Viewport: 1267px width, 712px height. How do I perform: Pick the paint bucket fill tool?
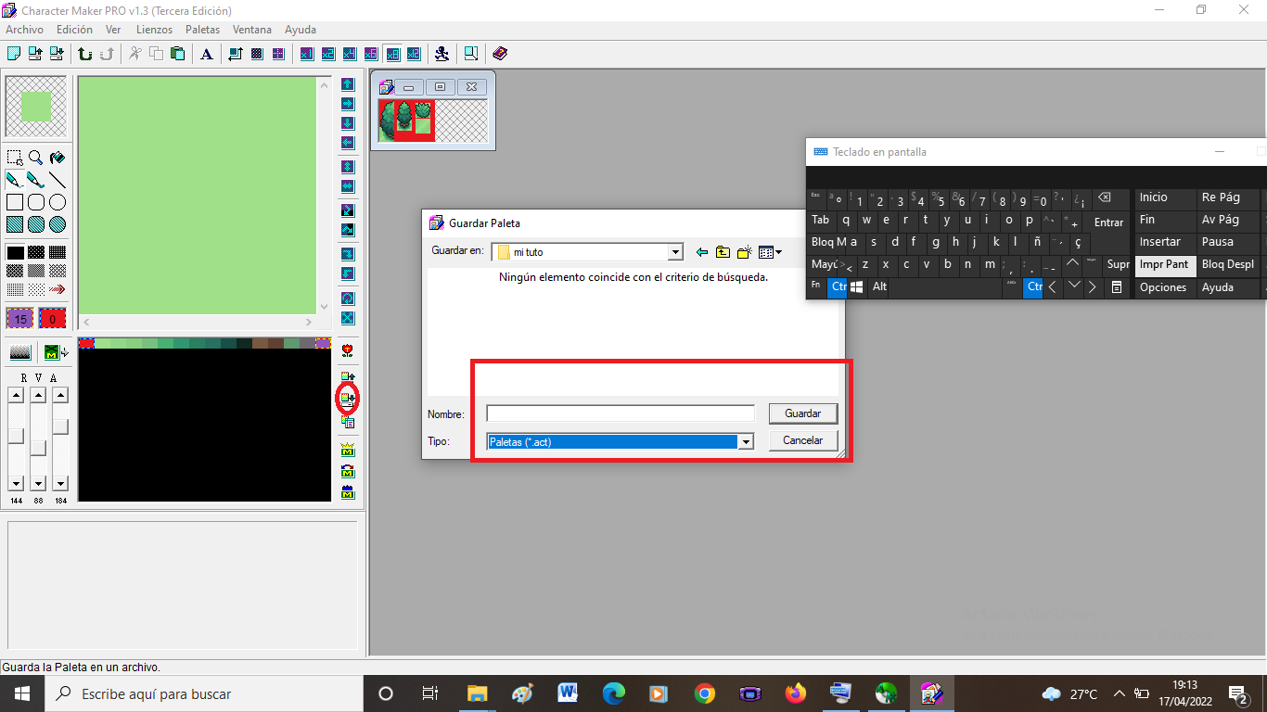pos(58,158)
